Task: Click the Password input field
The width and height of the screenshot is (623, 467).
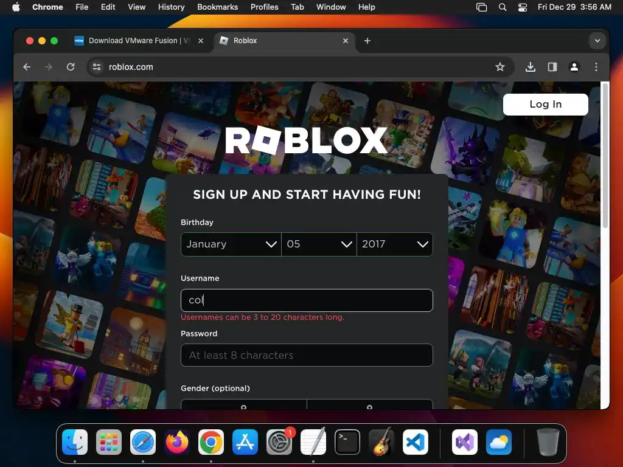Action: coord(307,355)
